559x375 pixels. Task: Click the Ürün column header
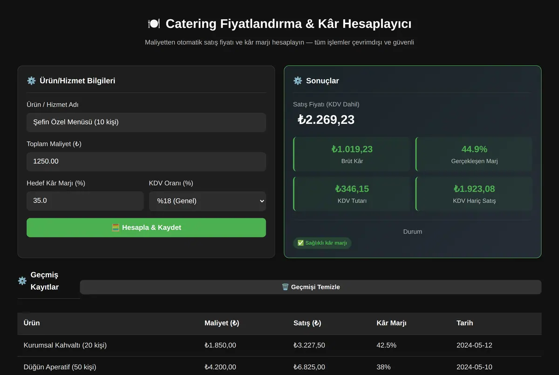(32, 323)
